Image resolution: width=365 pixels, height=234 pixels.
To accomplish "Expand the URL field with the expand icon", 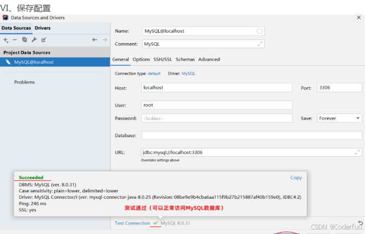I will [357, 152].
